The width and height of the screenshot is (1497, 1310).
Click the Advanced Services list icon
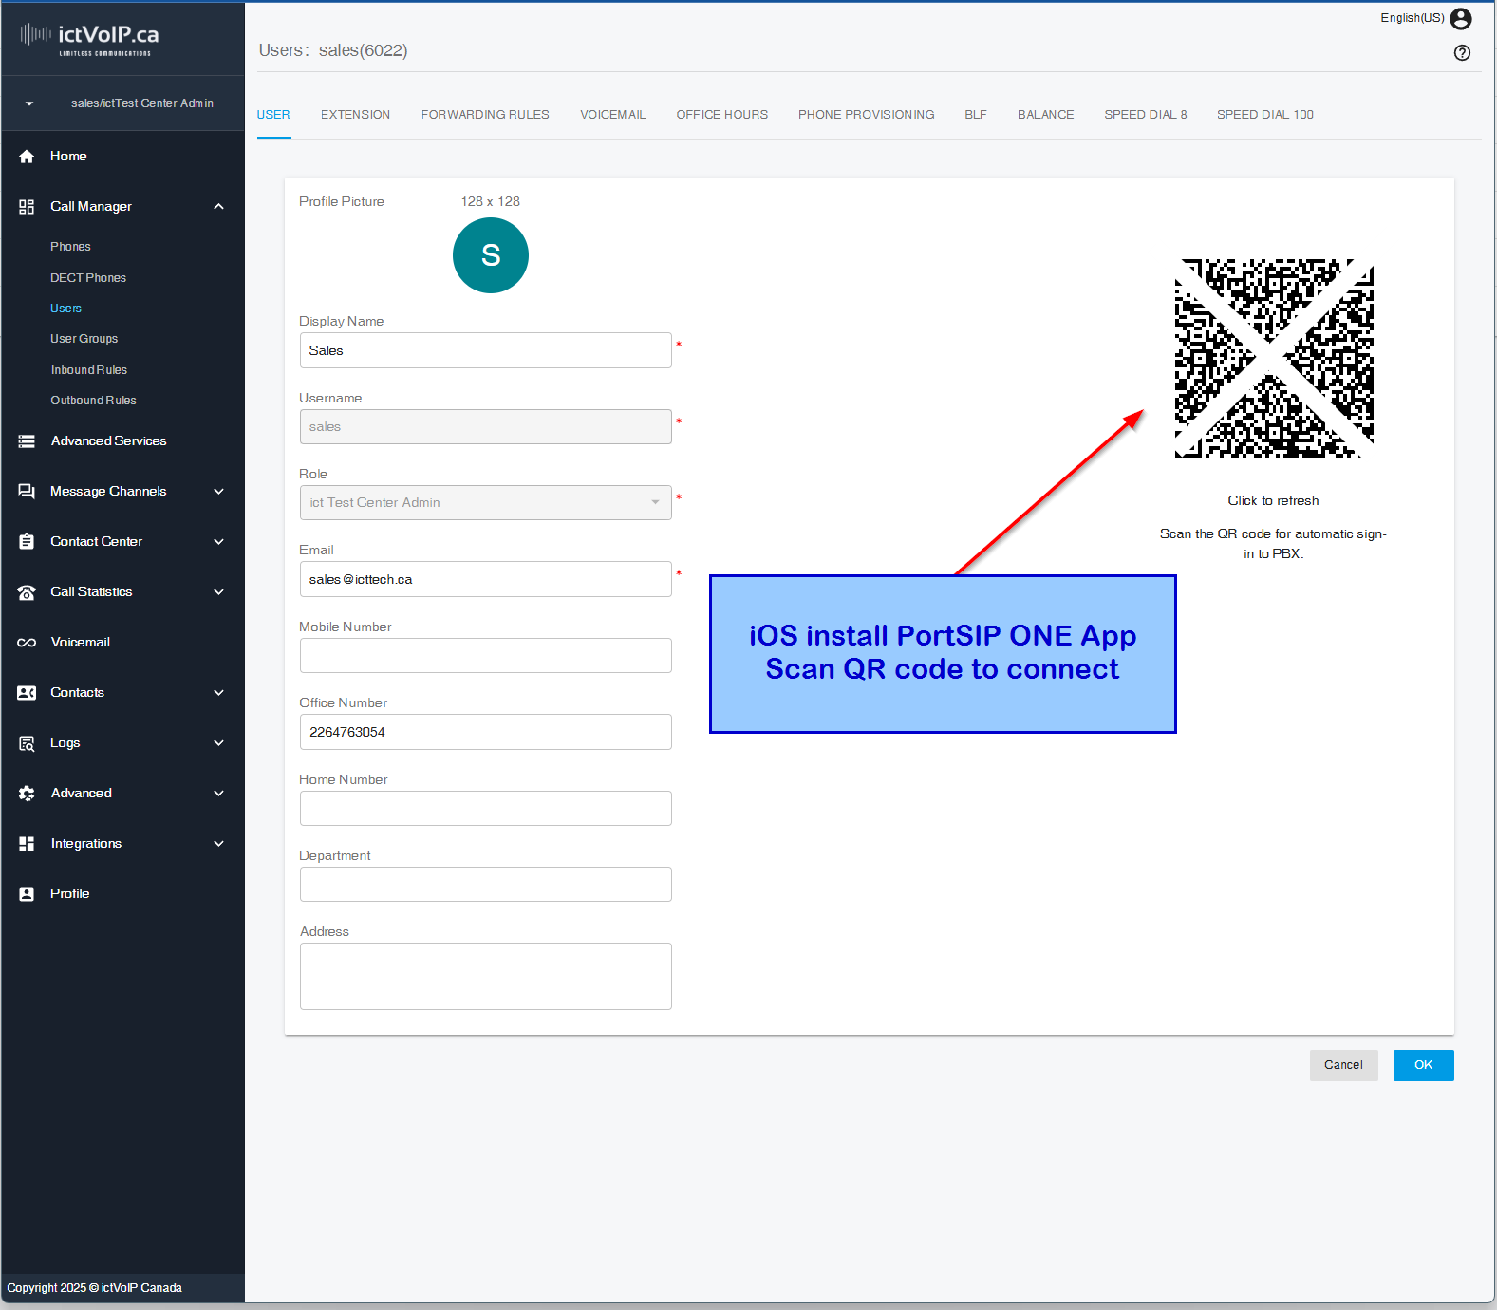coord(27,441)
